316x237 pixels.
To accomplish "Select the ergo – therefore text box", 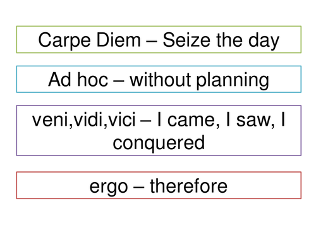I will (x=159, y=185).
